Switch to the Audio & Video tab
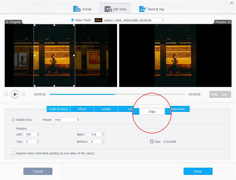This screenshot has height=180, width=236. pyautogui.click(x=58, y=109)
